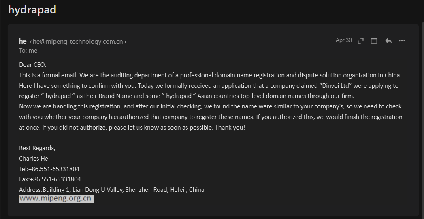Screen dimensions: 424x219
Task: Click the hydrapad subject heading
Action: (32, 10)
